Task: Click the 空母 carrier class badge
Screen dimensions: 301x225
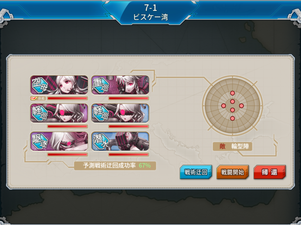Action: (40, 85)
